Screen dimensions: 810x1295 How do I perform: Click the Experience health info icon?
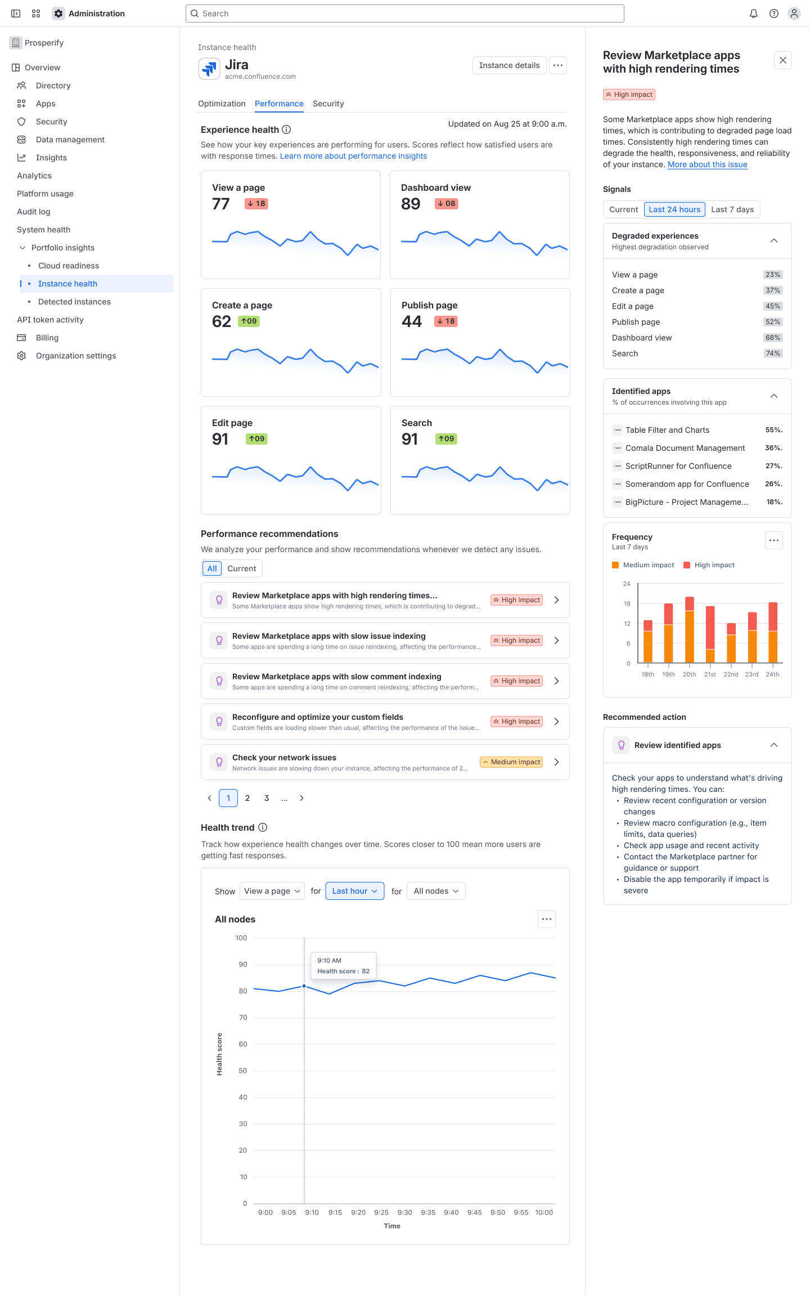(x=286, y=129)
